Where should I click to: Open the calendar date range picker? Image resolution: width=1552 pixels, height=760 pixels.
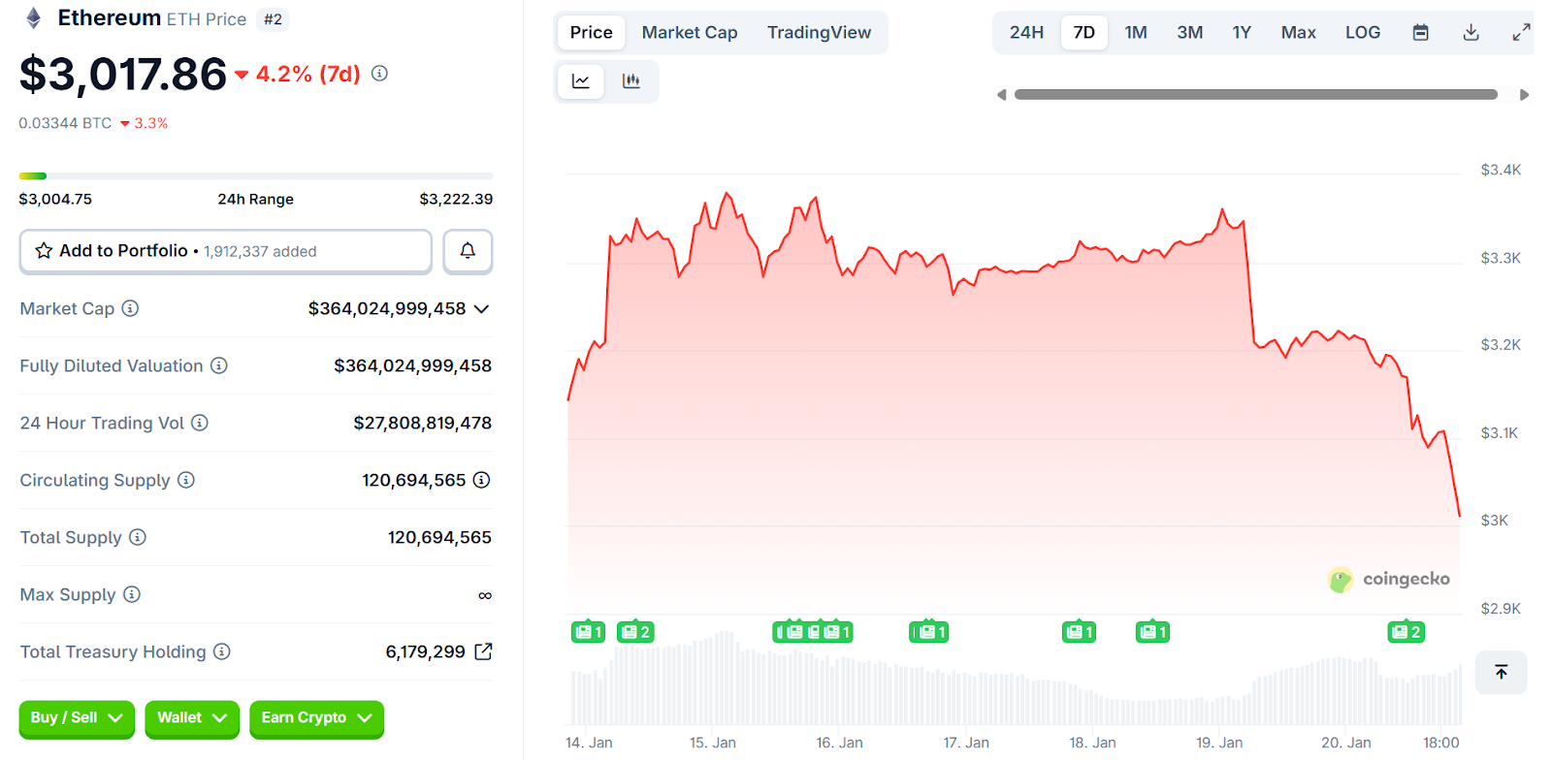tap(1420, 33)
